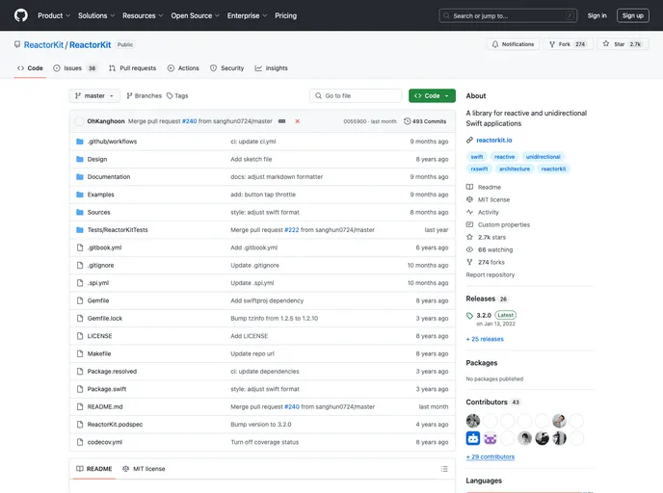
Task: Switch to the Actions tab
Action: pos(183,68)
